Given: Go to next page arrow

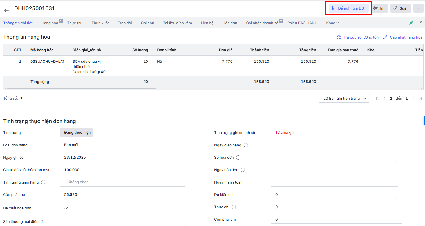Looking at the screenshot, I should [413, 99].
